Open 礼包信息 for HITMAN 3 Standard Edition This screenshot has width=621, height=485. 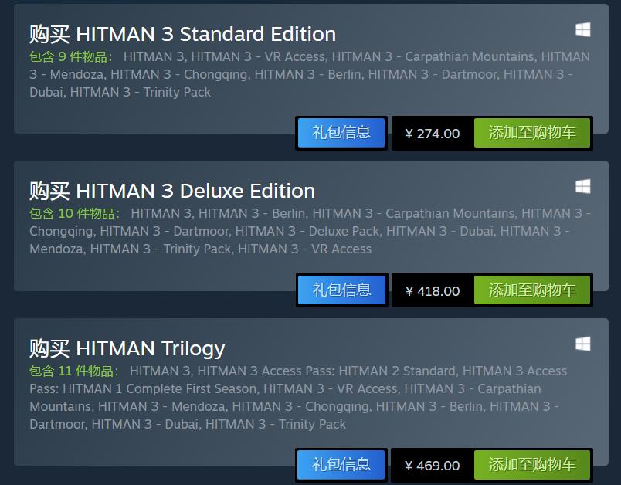341,133
